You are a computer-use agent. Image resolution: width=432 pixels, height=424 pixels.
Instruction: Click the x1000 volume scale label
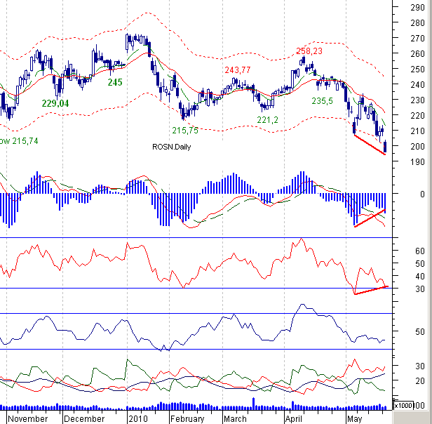[x=403, y=406]
